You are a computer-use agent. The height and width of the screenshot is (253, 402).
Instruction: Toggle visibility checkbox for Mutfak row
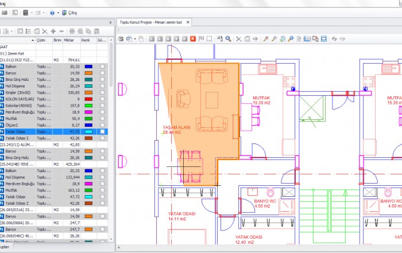pos(102,118)
